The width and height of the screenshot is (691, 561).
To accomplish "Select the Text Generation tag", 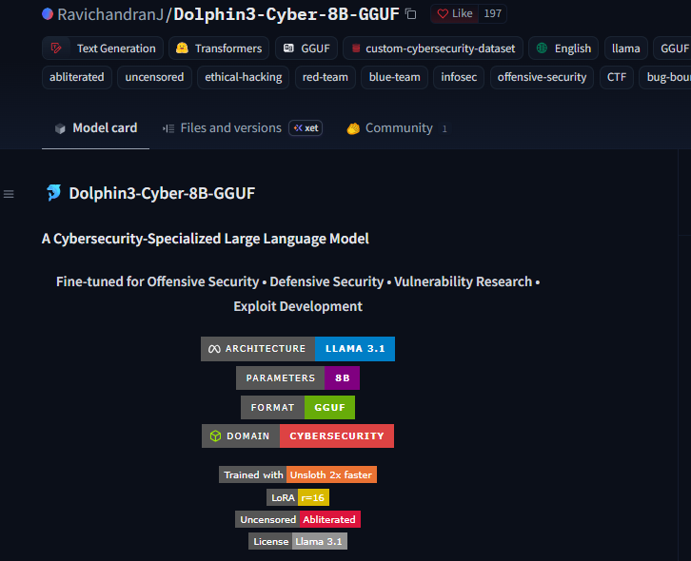I will [x=103, y=48].
